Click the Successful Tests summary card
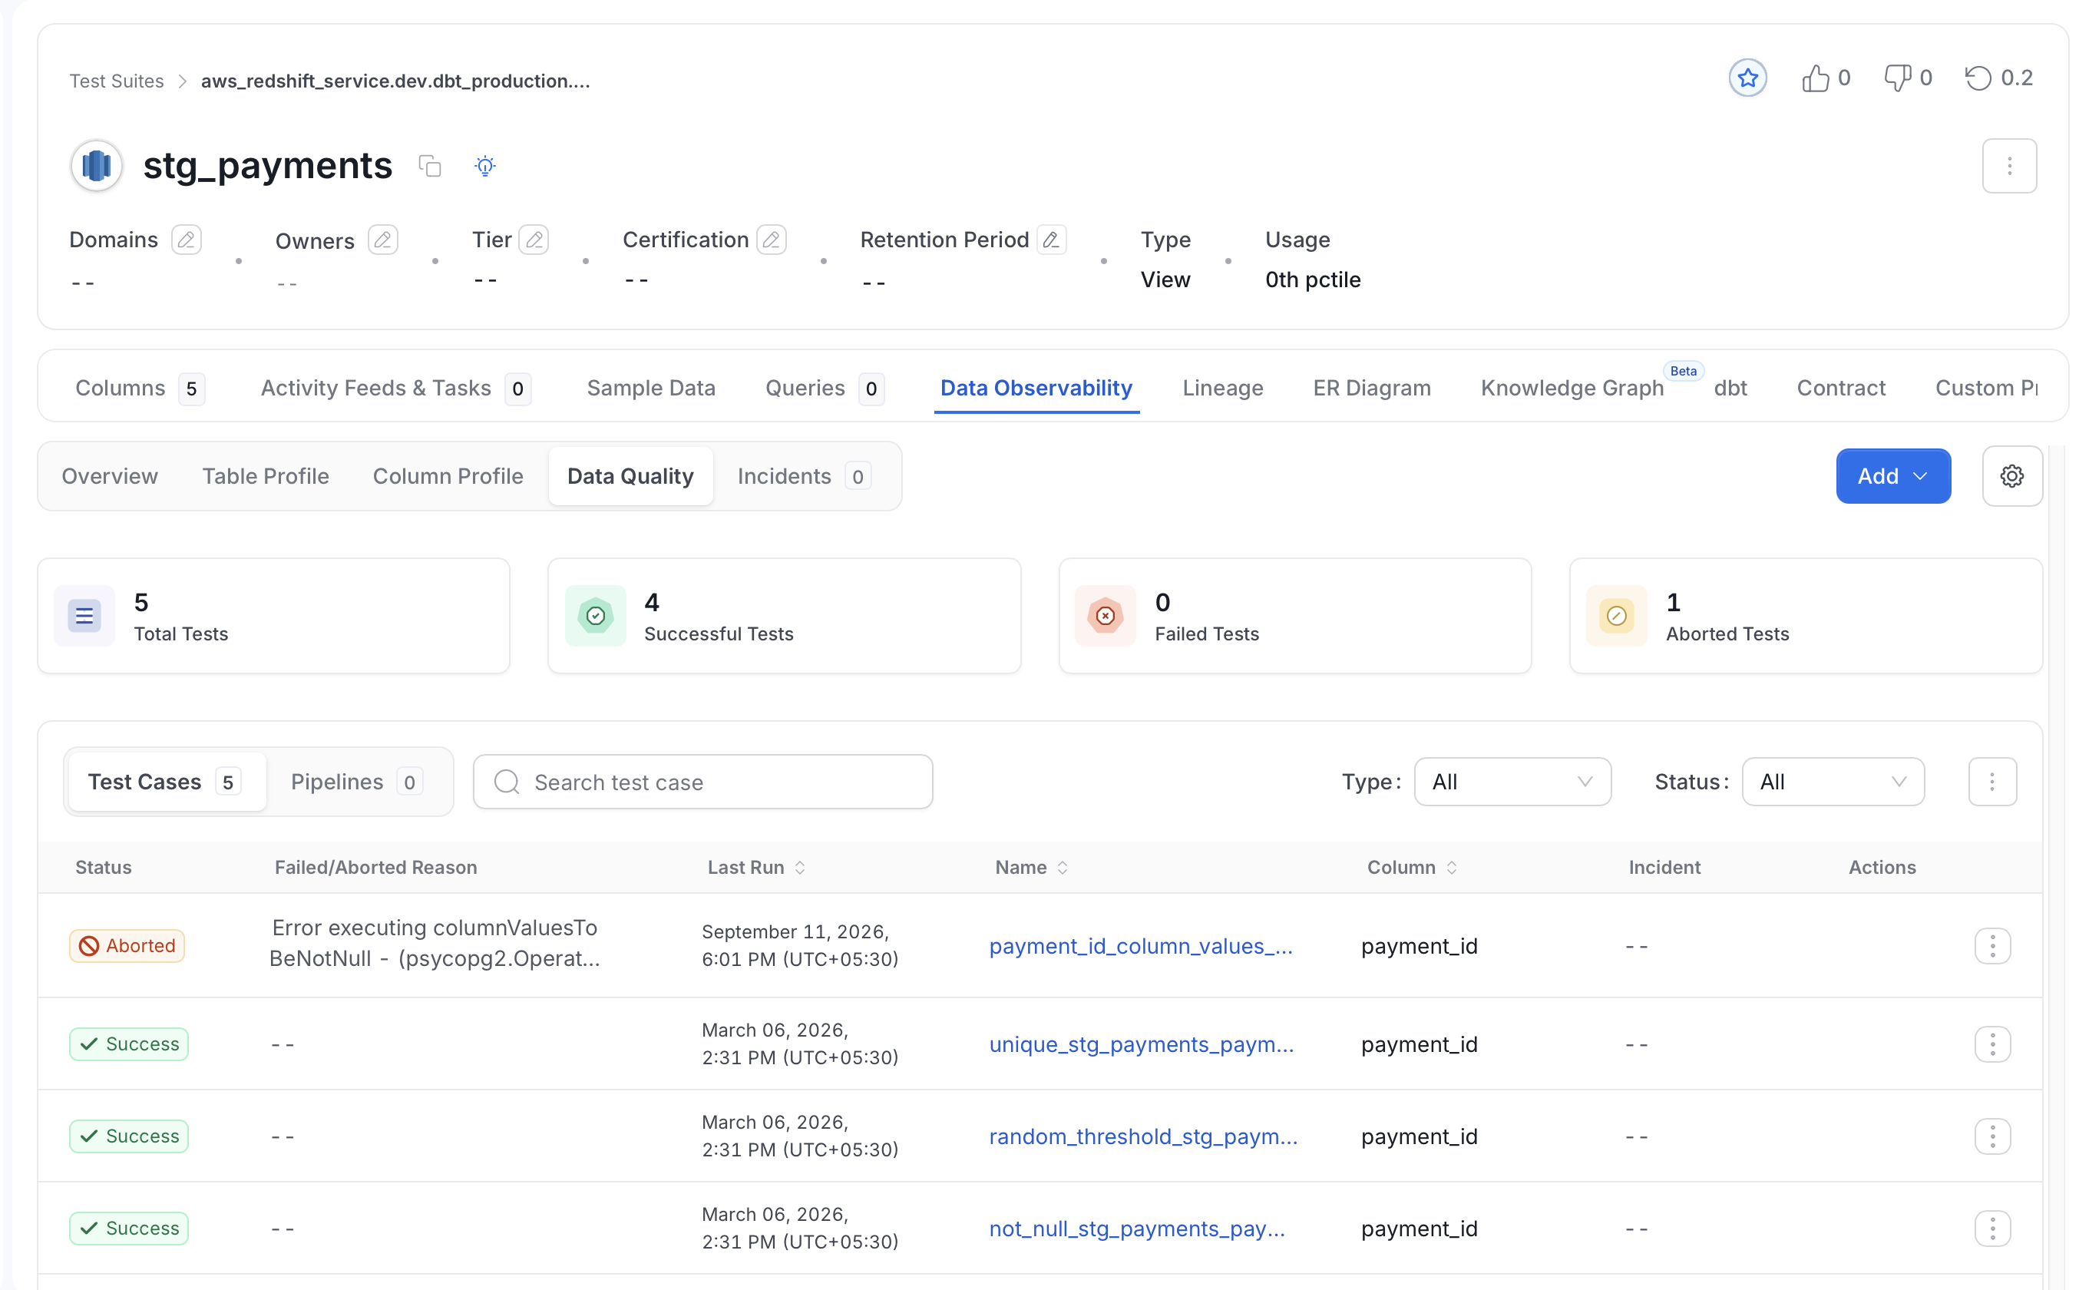 point(784,616)
